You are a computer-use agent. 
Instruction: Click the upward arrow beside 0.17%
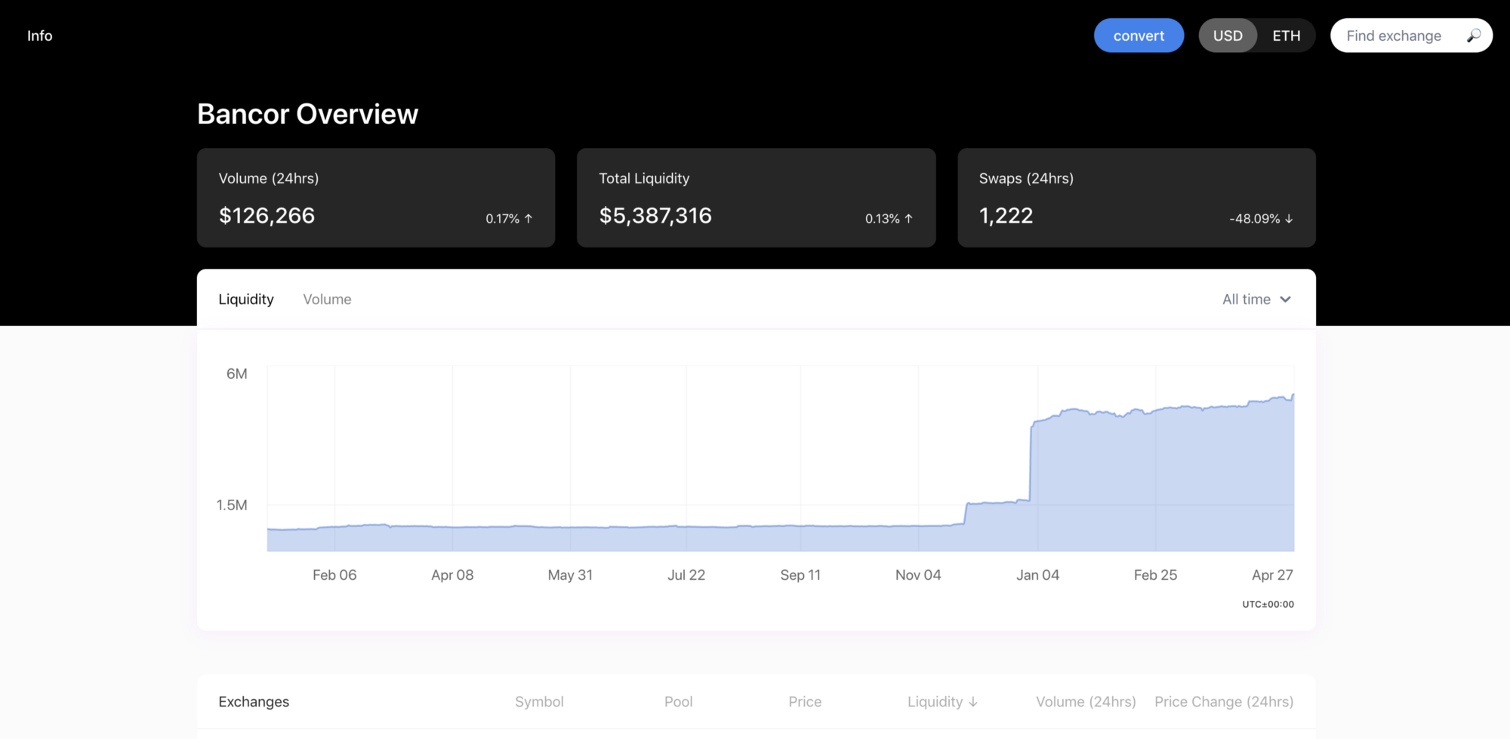point(528,219)
